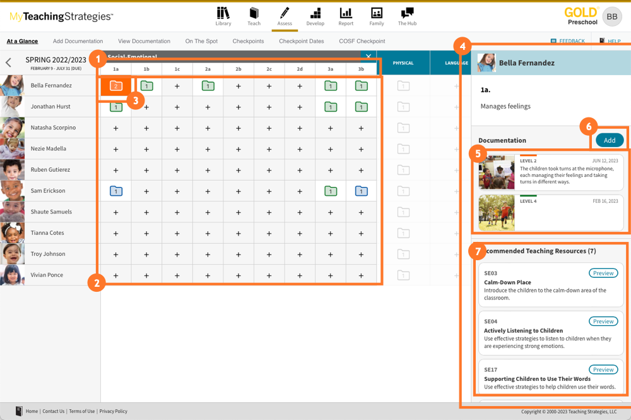Close the Social-Emotional panel

[369, 56]
